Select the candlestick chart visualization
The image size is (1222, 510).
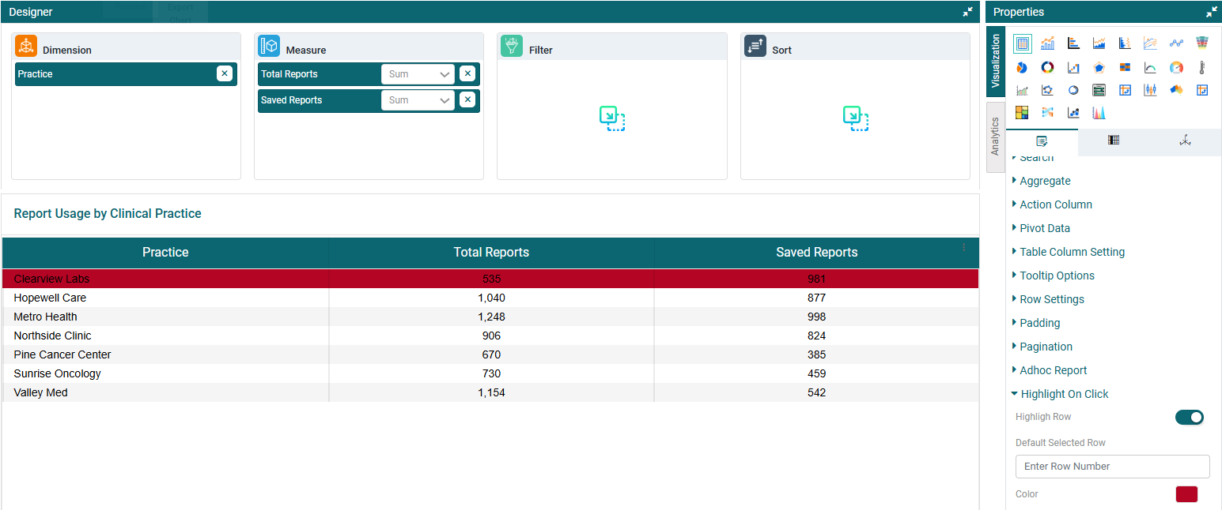(x=1150, y=90)
